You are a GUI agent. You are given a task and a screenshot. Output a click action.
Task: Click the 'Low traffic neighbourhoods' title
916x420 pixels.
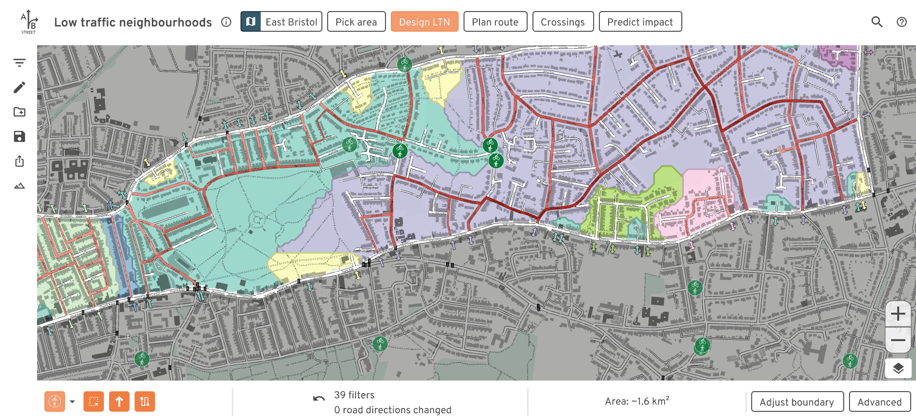[133, 22]
